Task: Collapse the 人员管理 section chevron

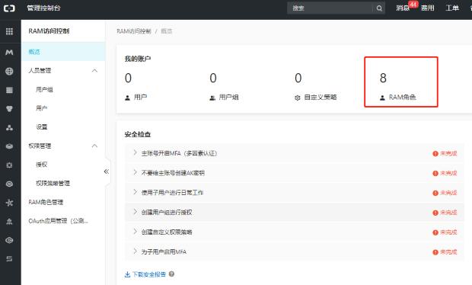Action: pos(94,71)
